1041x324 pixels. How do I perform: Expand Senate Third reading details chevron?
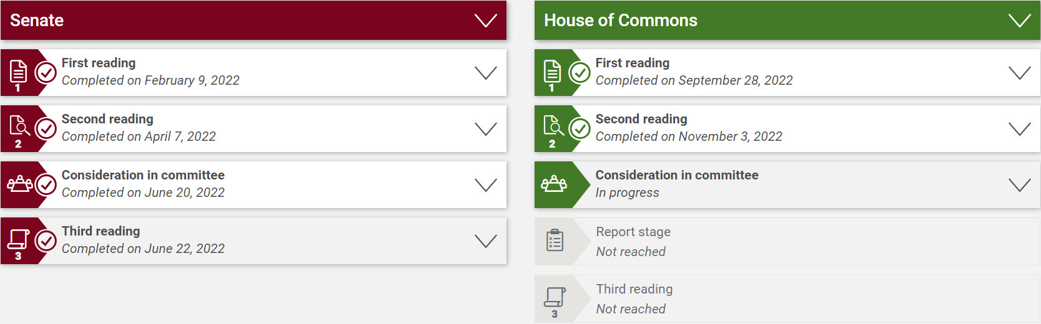(485, 241)
